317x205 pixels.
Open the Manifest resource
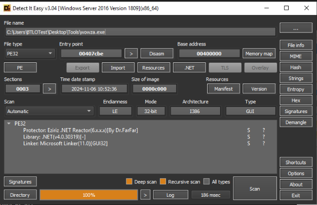224,89
